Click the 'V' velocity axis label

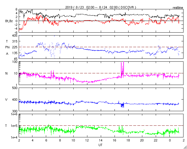pos(6,100)
